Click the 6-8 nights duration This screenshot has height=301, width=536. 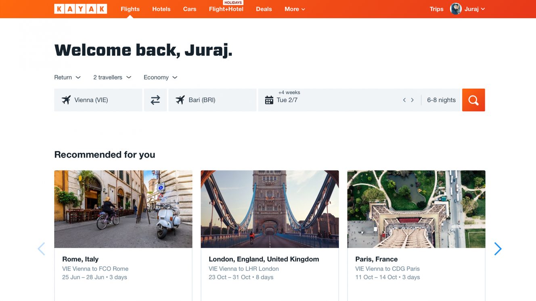(441, 100)
